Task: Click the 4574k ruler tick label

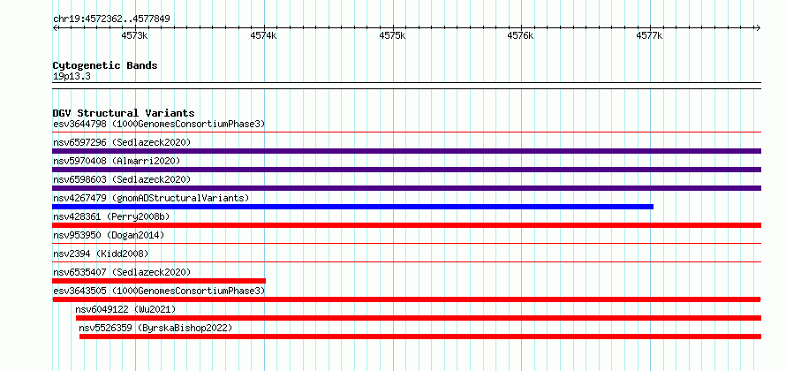Action: (x=264, y=35)
